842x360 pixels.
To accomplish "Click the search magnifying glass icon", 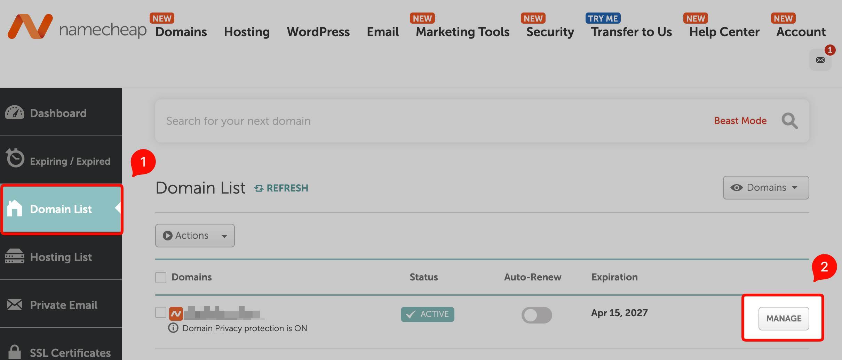I will pos(789,121).
